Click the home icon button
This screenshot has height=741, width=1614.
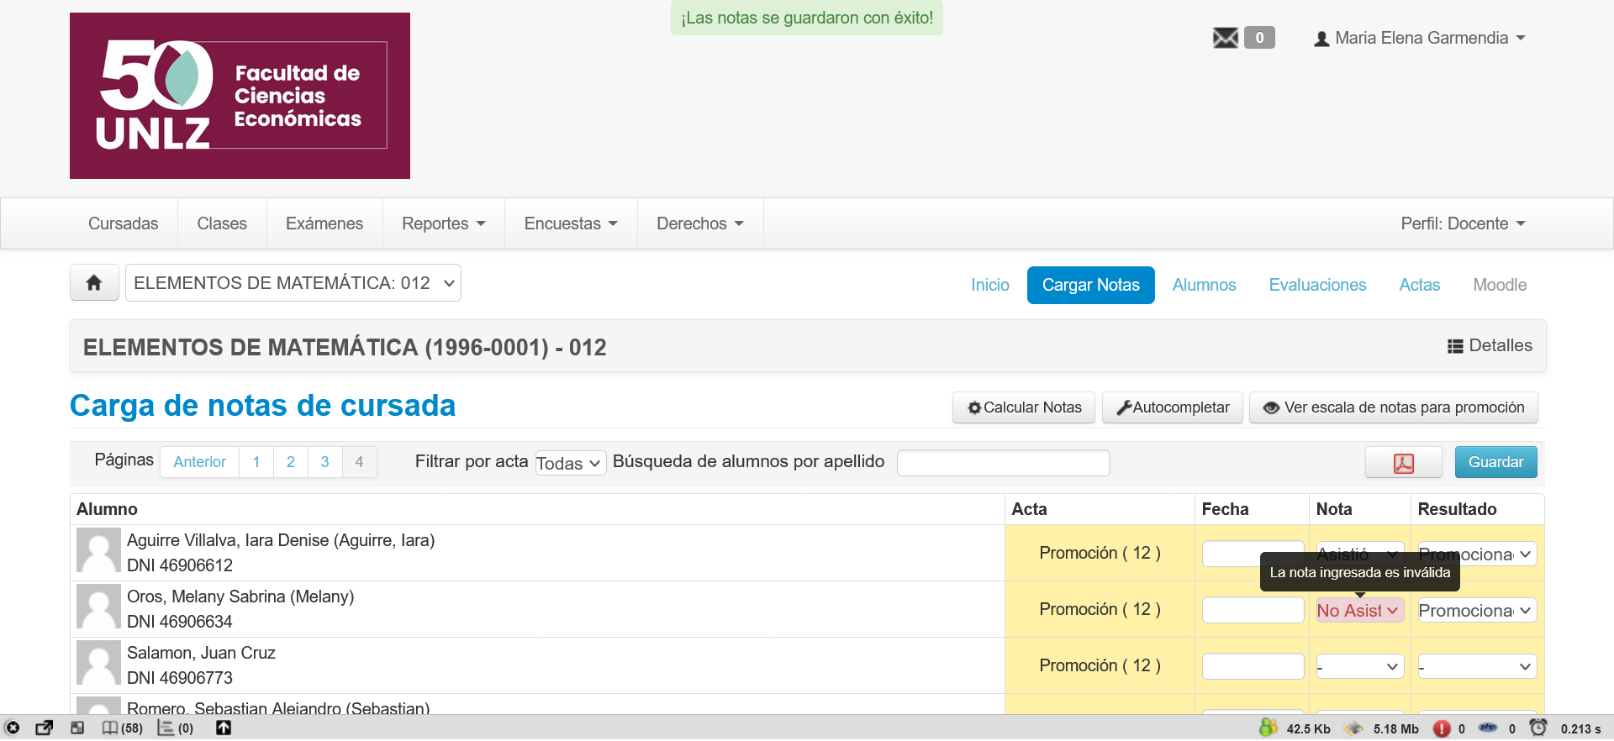[94, 283]
